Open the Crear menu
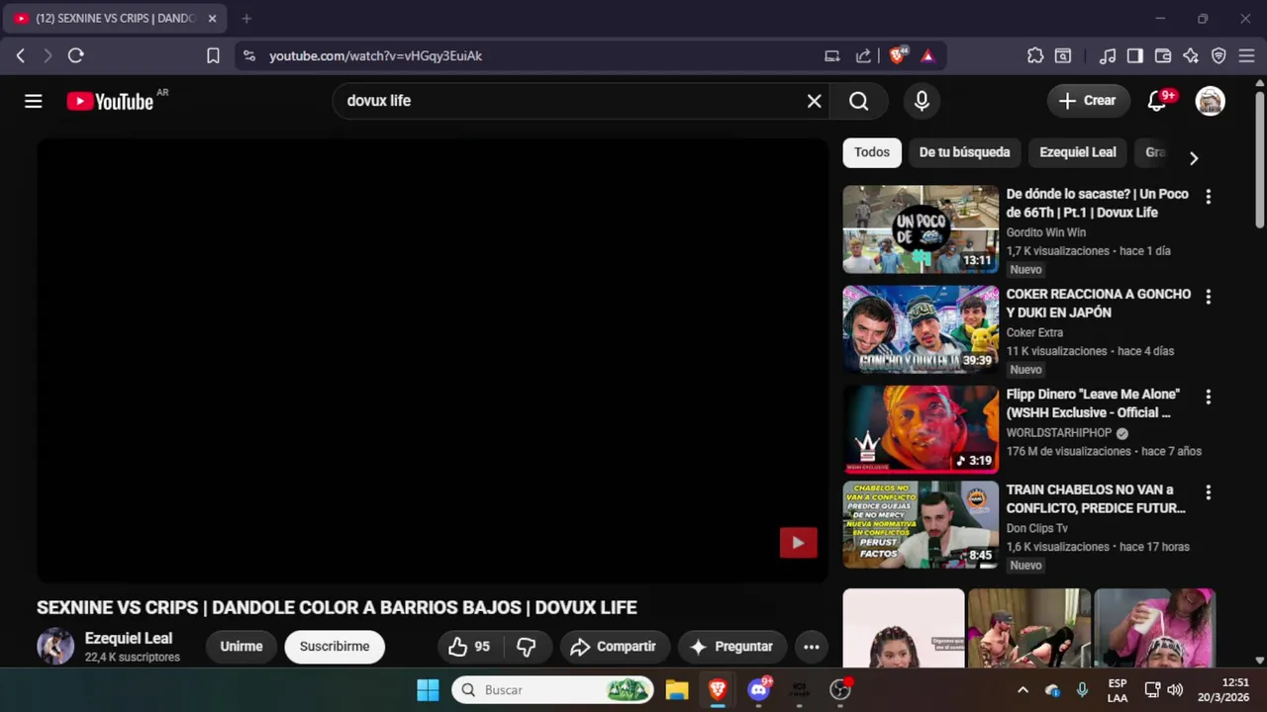Image resolution: width=1267 pixels, height=712 pixels. [x=1087, y=101]
